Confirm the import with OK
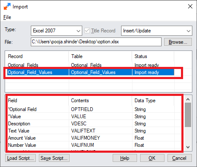This screenshot has height=167, width=197. (152, 158)
